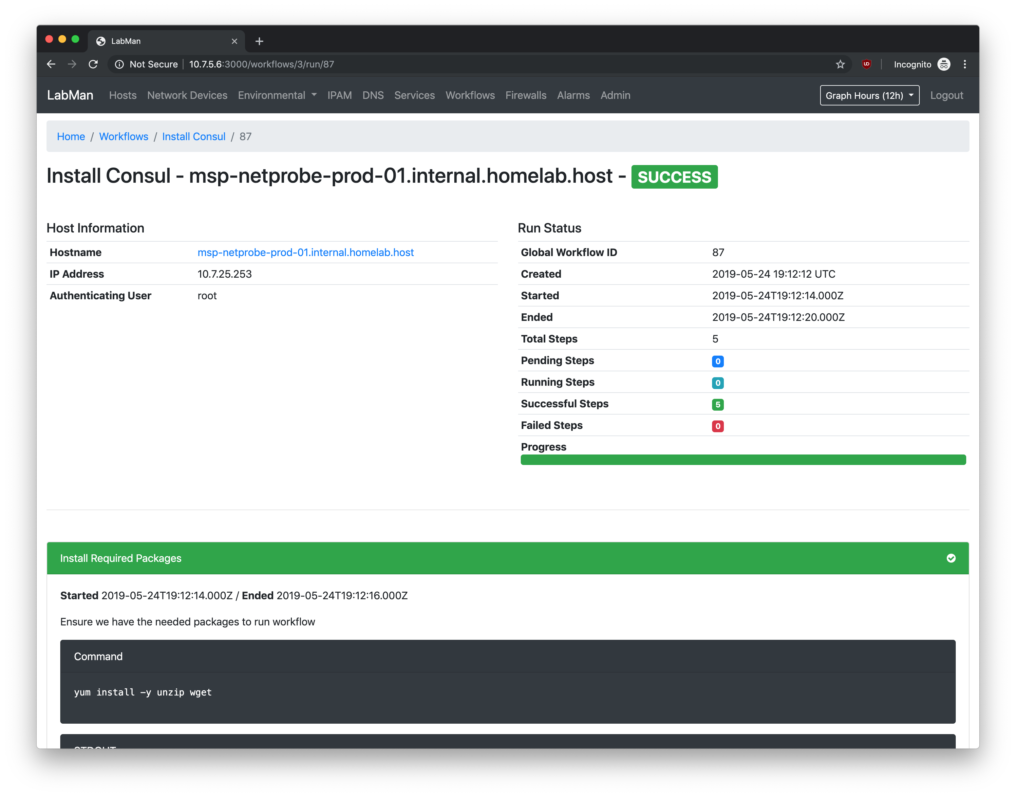The image size is (1016, 797).
Task: Click the browser back arrow
Action: [51, 65]
